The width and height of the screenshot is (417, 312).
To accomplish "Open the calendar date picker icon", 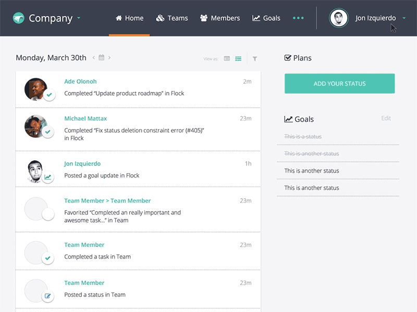I will tap(101, 58).
